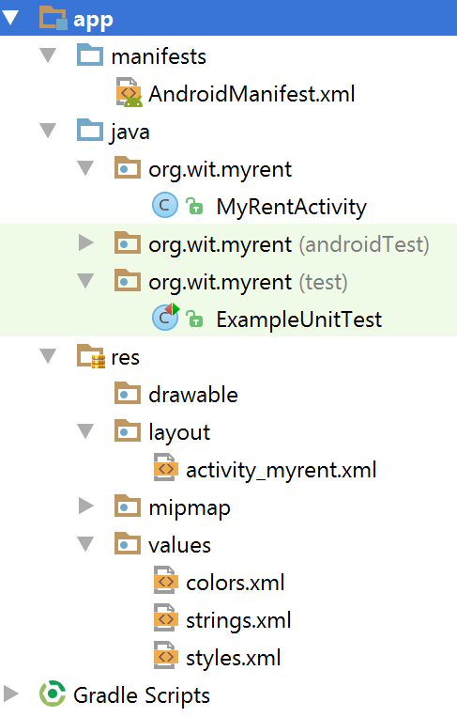
Task: Open the ExampleUnitTest class
Action: click(299, 320)
